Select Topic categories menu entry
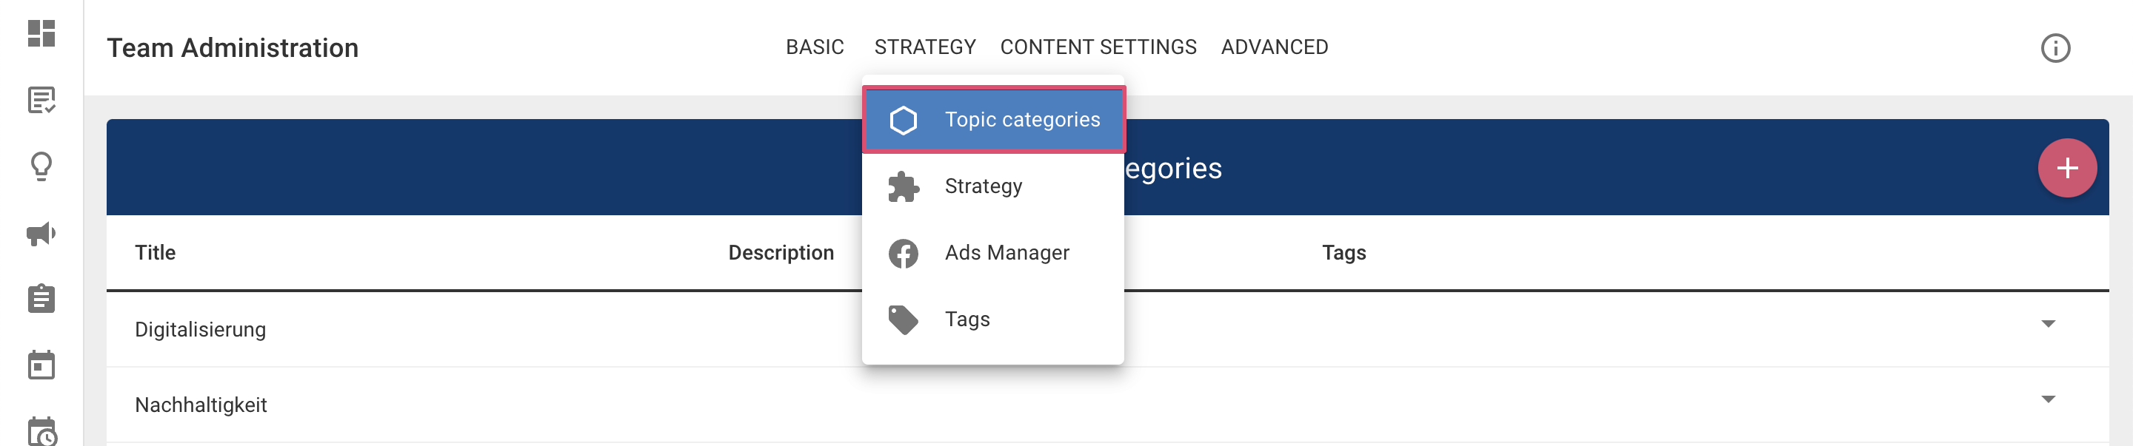The height and width of the screenshot is (446, 2133). (x=992, y=120)
